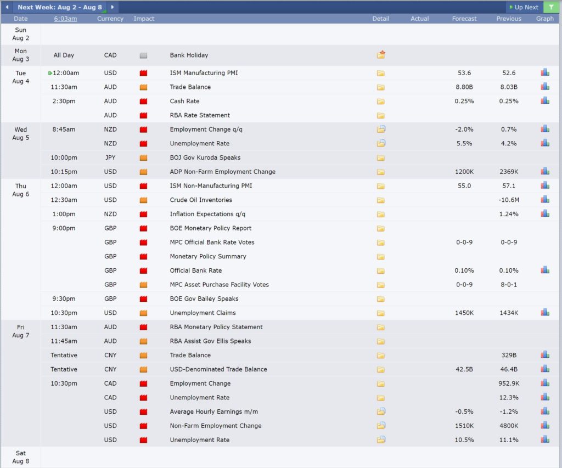The height and width of the screenshot is (468, 562).
Task: Click orange impact icon for Crude Oil Inventories
Action: [x=143, y=200]
